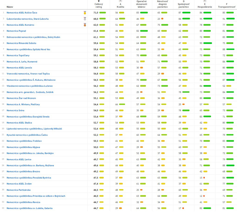Open Nemocnica Rimavská Sobota link
The image size is (237, 212).
pyautogui.click(x=21, y=43)
